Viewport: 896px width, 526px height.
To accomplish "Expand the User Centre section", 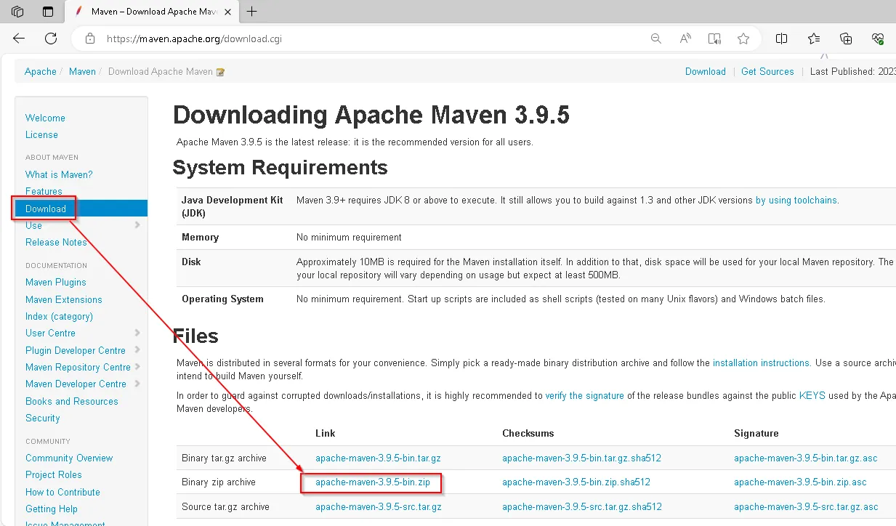I will tap(137, 333).
